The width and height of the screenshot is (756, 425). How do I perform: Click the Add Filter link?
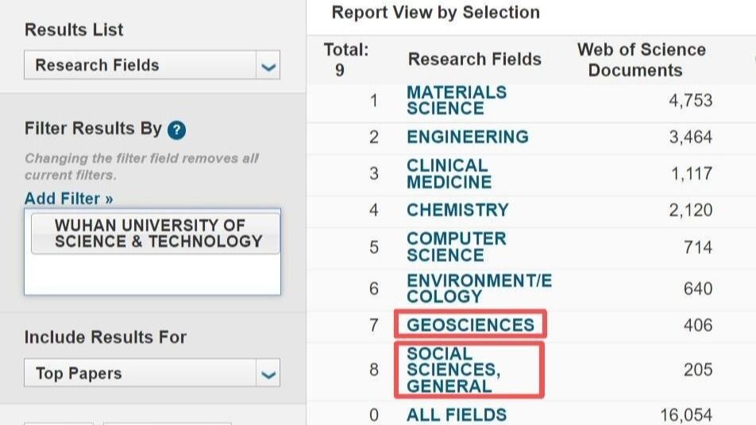[x=68, y=199]
